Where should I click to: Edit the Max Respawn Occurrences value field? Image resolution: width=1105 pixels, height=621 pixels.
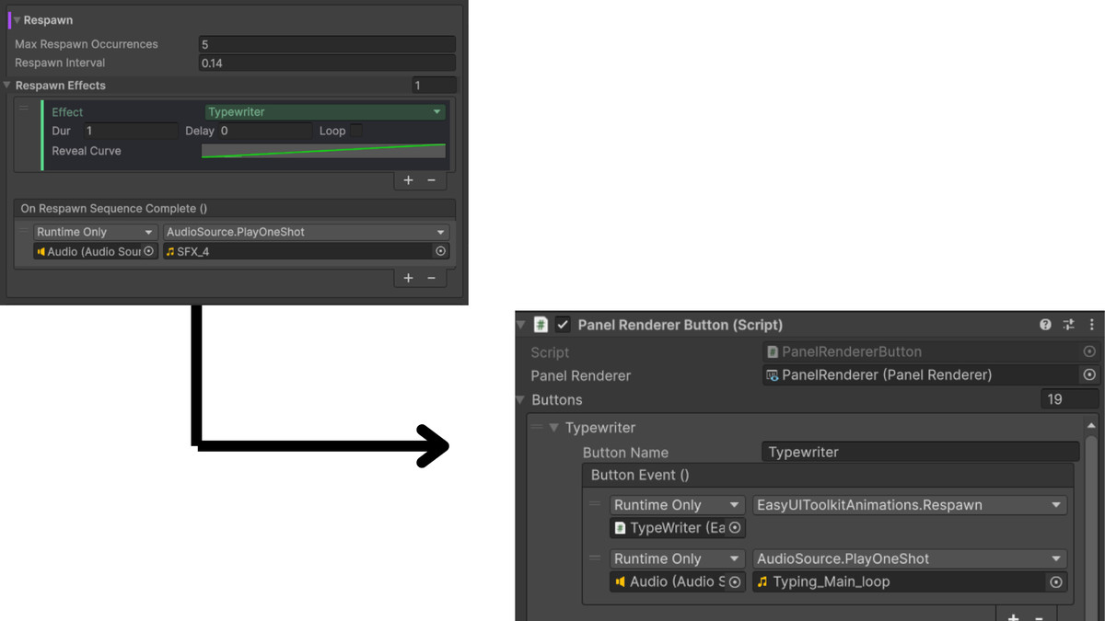[327, 44]
